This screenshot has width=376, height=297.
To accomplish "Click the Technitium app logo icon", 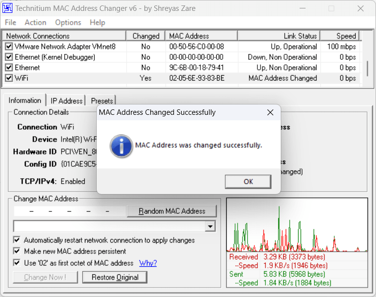I will tap(7, 8).
